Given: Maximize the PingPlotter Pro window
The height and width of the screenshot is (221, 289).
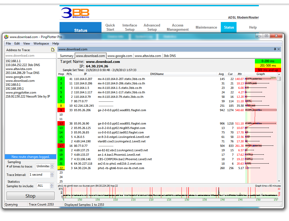Looking at the screenshot, I should 266,36.
